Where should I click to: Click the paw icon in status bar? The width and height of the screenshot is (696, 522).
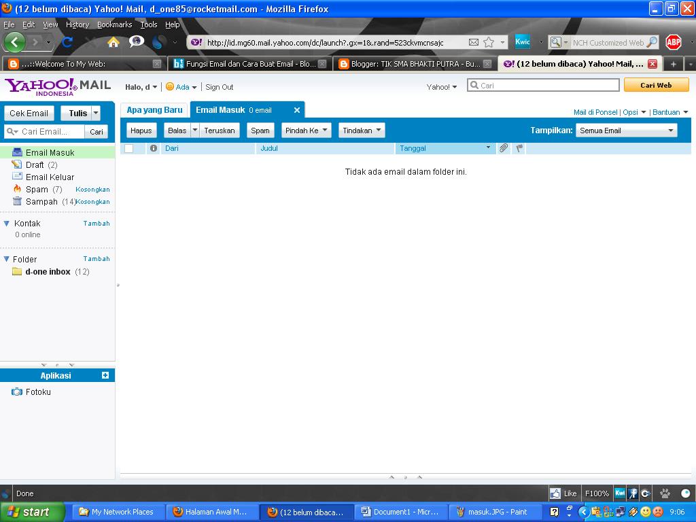pos(665,493)
